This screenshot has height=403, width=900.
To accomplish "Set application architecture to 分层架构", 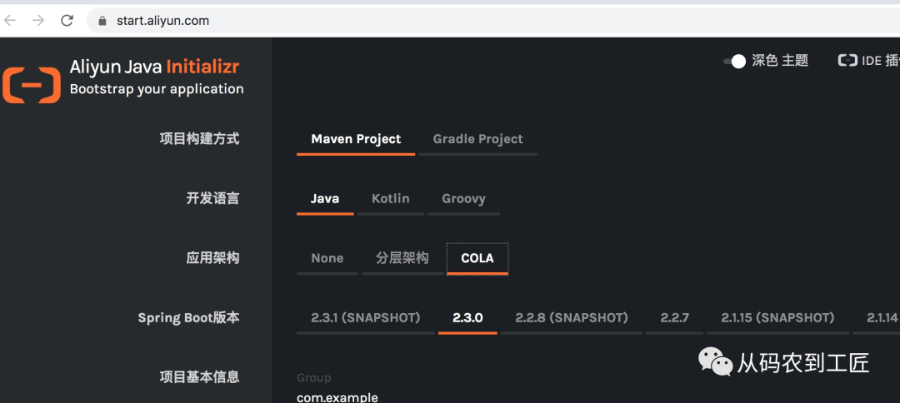I will point(402,259).
